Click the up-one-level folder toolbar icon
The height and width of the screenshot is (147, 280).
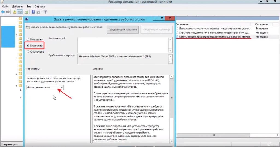[14, 12]
